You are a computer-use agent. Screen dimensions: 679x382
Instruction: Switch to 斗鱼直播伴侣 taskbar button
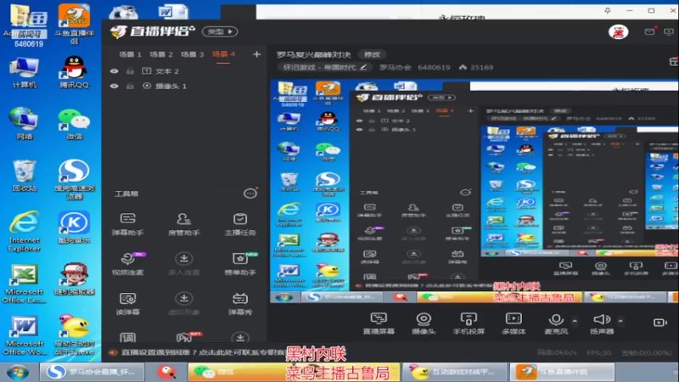(562, 372)
